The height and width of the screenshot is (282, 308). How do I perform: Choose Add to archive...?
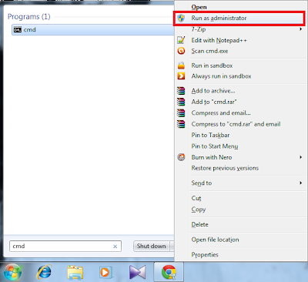[x=213, y=91]
